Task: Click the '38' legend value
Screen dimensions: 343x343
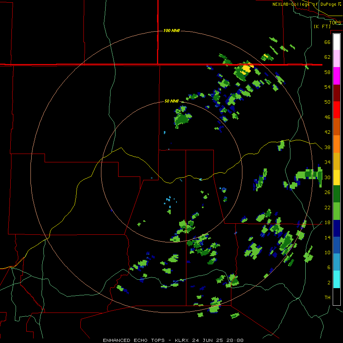Action: (x=327, y=147)
